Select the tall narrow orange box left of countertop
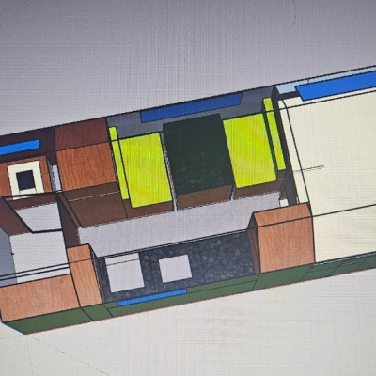The height and width of the screenshot is (376, 376). (x=84, y=275)
